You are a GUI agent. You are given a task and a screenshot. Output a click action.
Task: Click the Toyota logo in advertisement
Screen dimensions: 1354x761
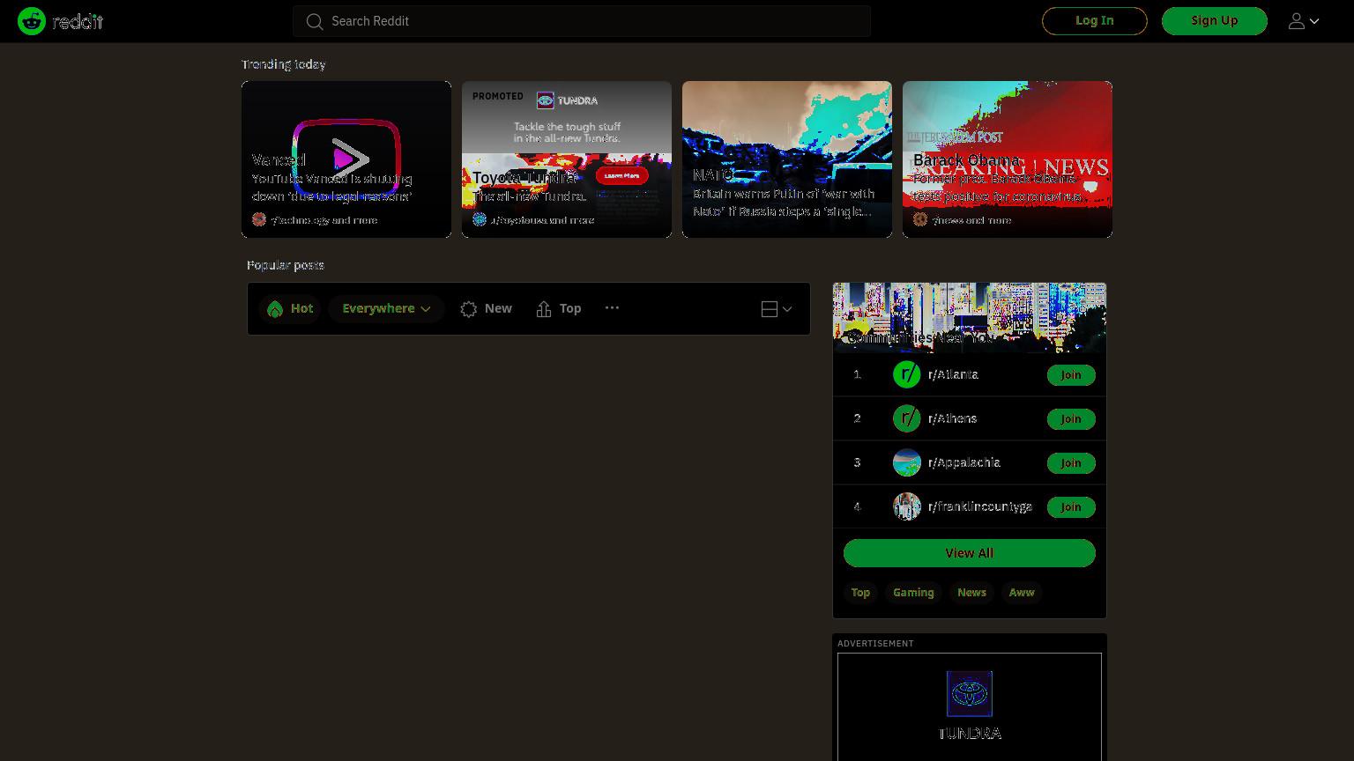(970, 694)
